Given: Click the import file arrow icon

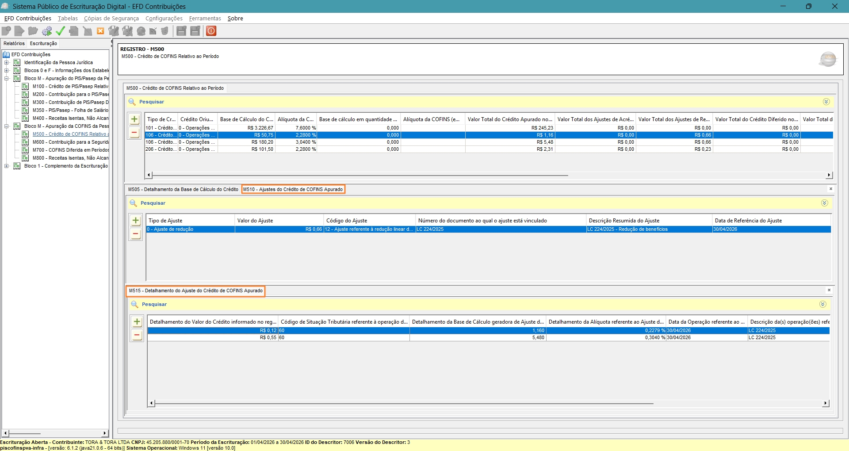Looking at the screenshot, I should (x=19, y=31).
